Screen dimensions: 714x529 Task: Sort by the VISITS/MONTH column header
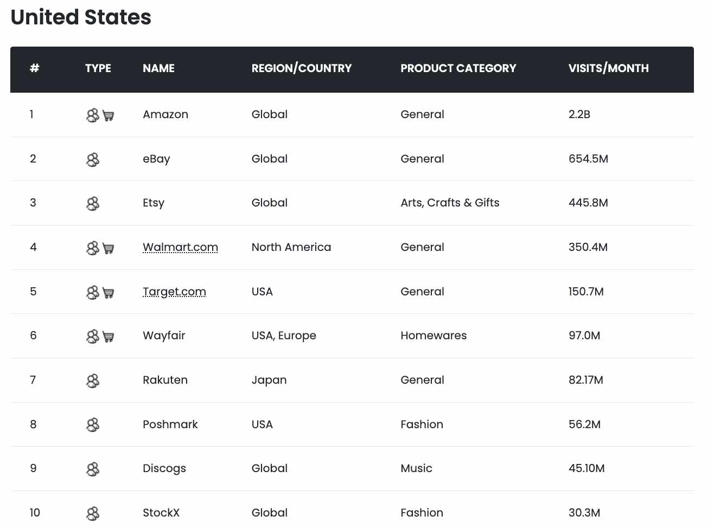[x=608, y=68]
